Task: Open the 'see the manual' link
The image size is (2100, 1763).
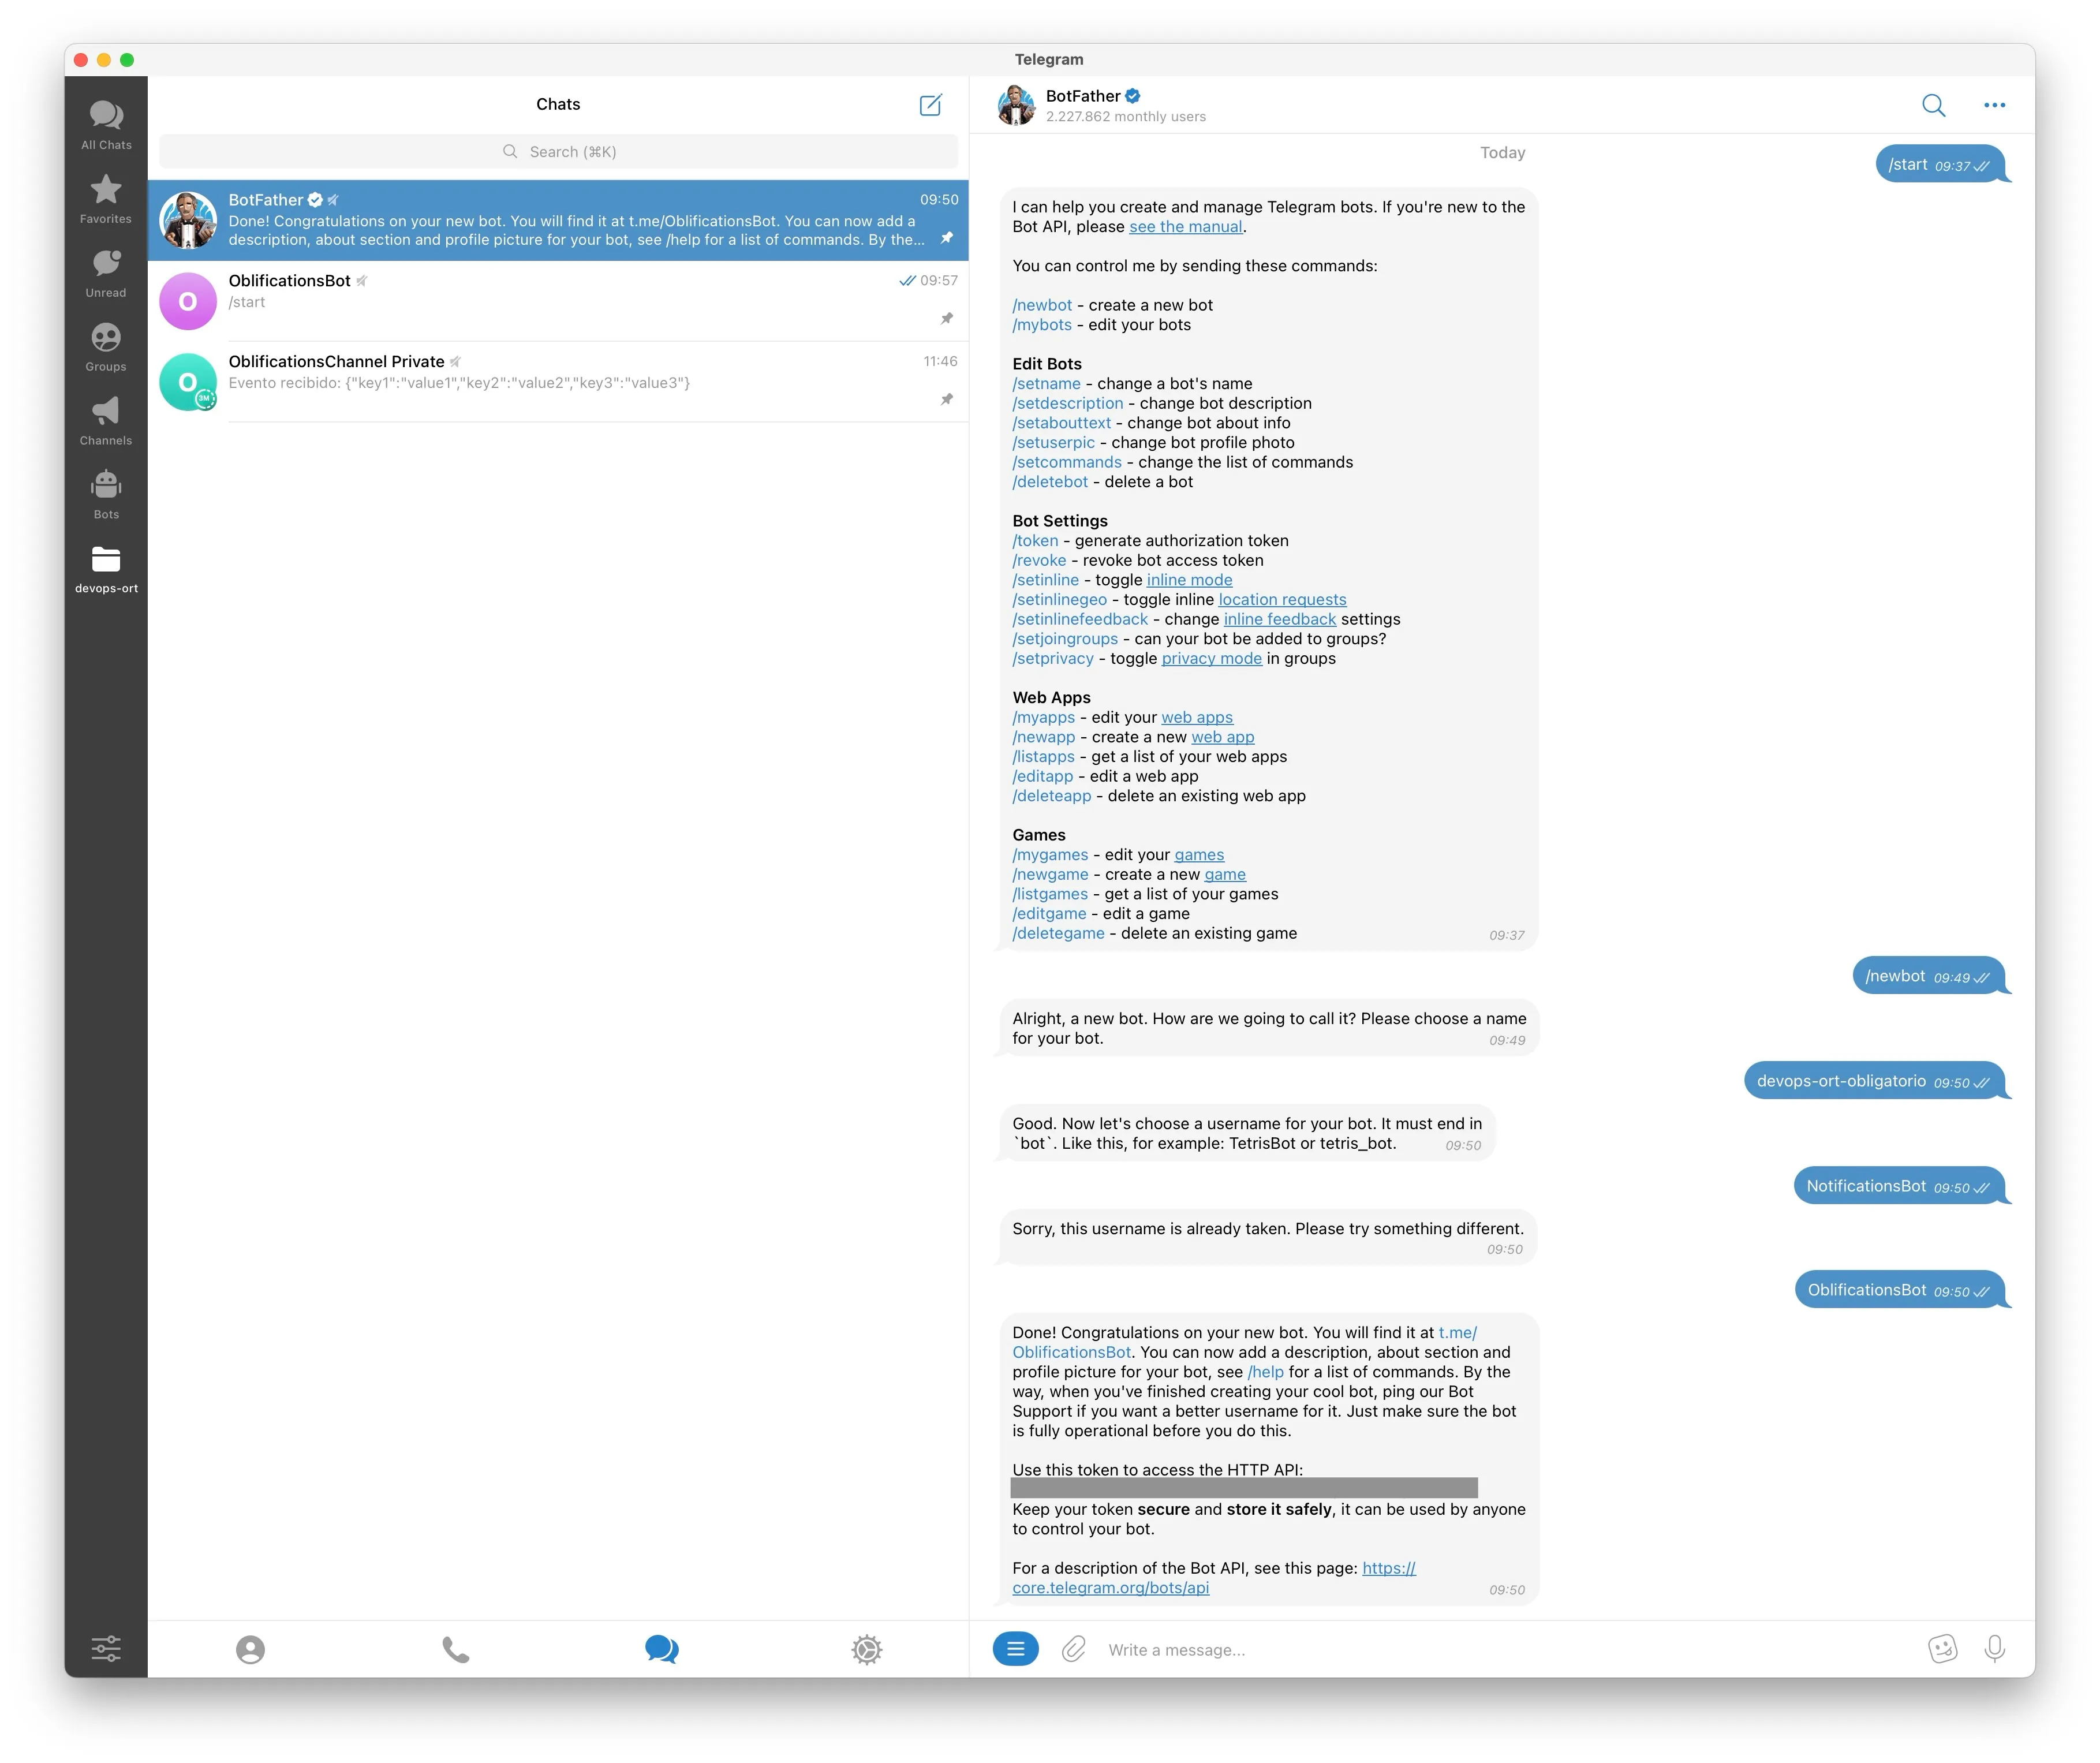Action: (1185, 227)
